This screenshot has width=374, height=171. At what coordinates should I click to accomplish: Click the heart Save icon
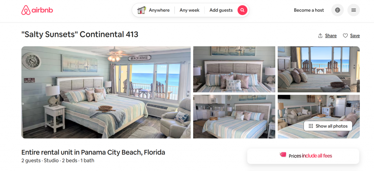(345, 36)
